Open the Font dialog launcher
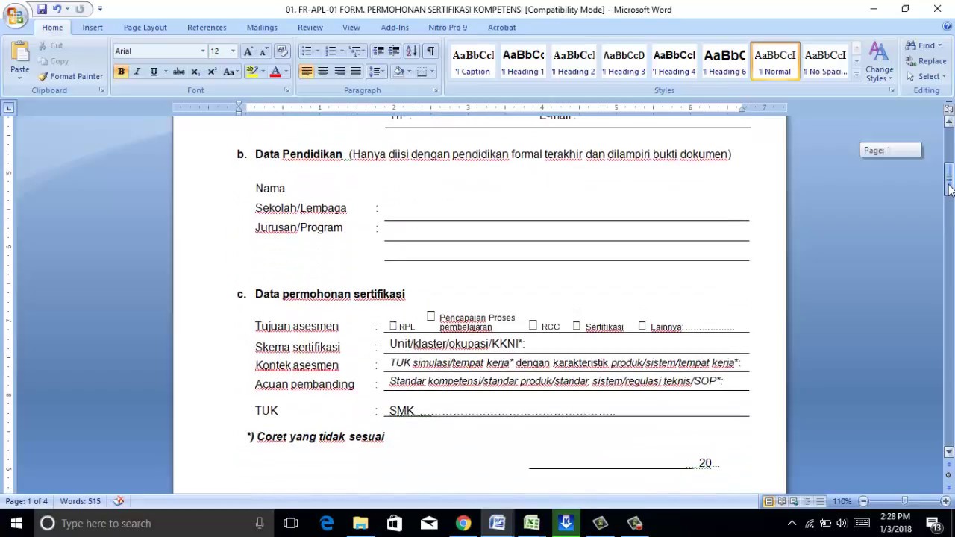The image size is (955, 537). click(x=287, y=90)
